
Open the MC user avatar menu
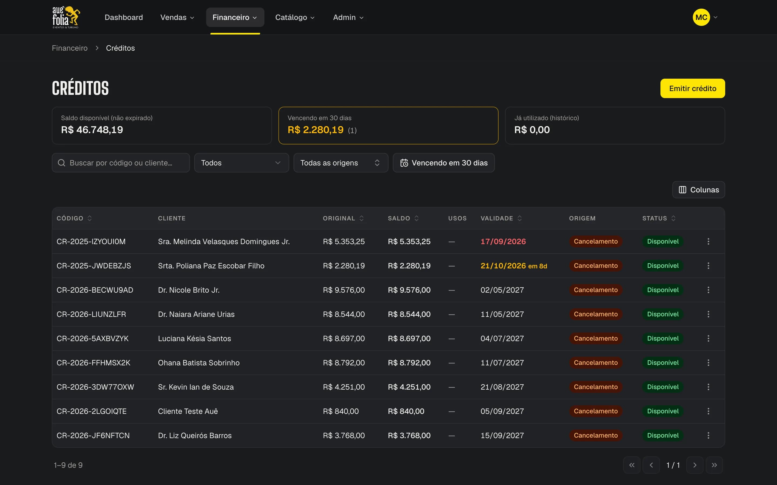(705, 17)
